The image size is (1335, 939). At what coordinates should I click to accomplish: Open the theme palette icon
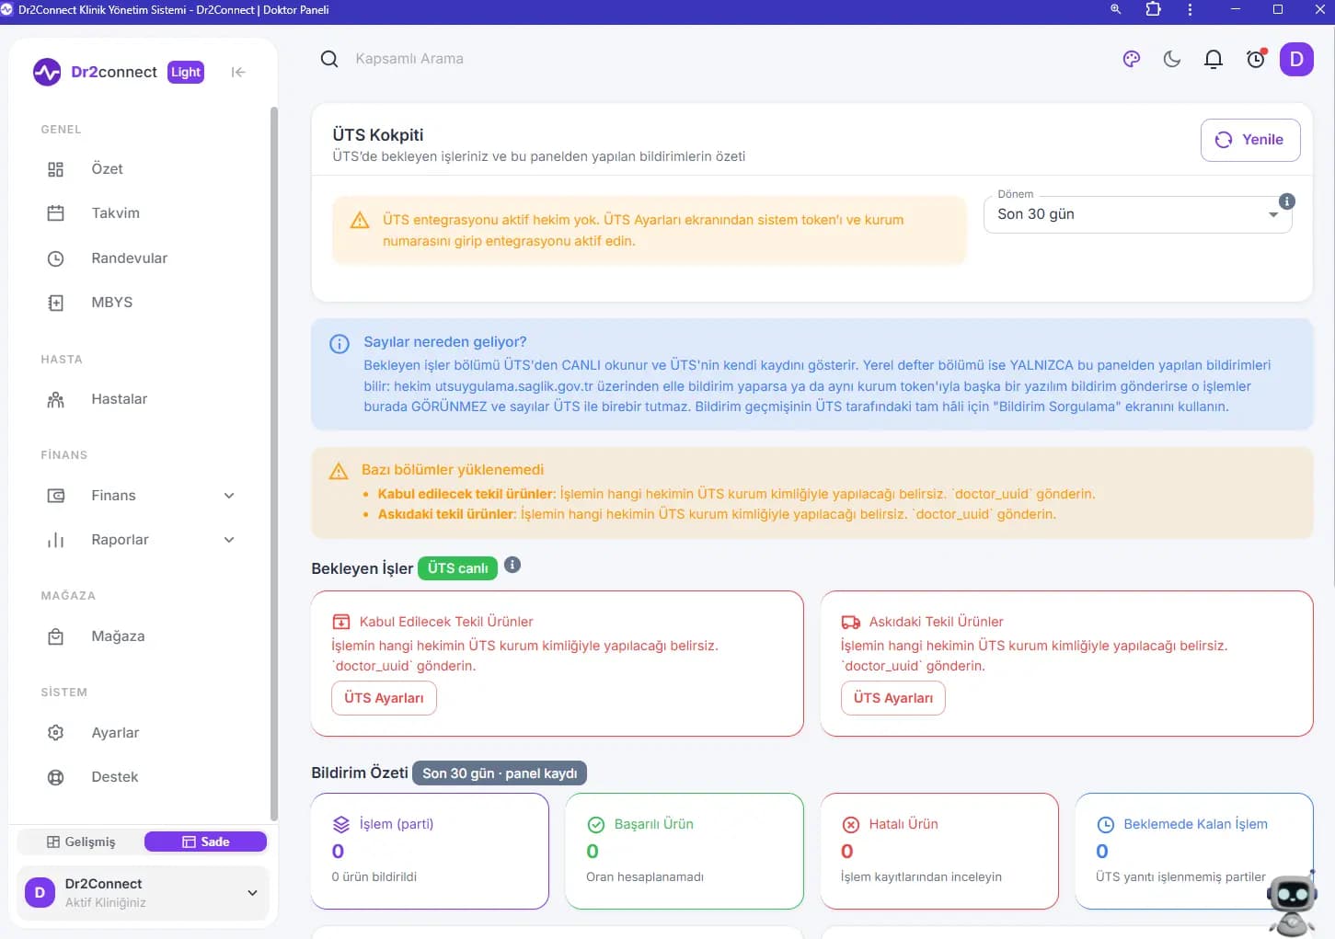[x=1132, y=59]
